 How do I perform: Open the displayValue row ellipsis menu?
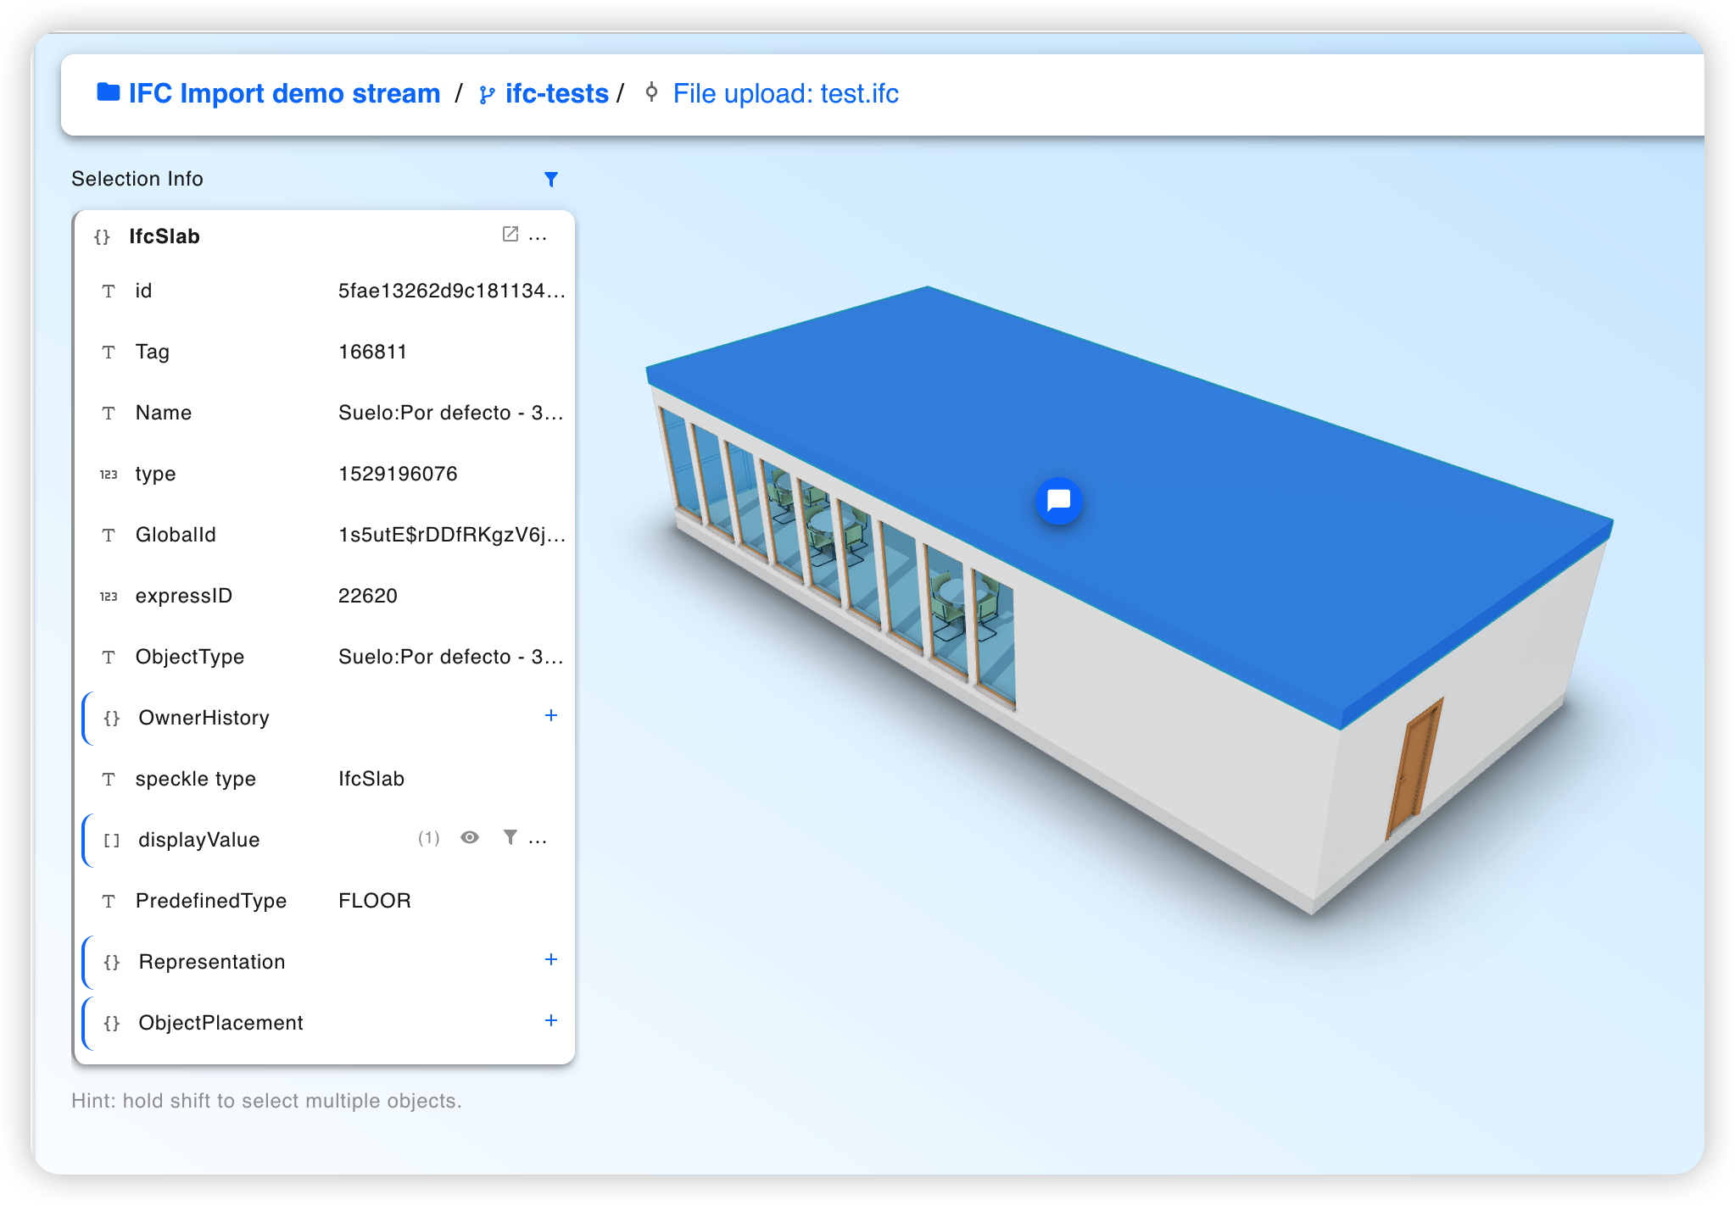point(538,840)
